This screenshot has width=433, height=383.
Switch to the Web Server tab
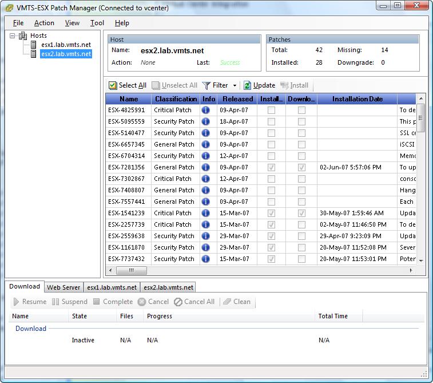point(63,287)
